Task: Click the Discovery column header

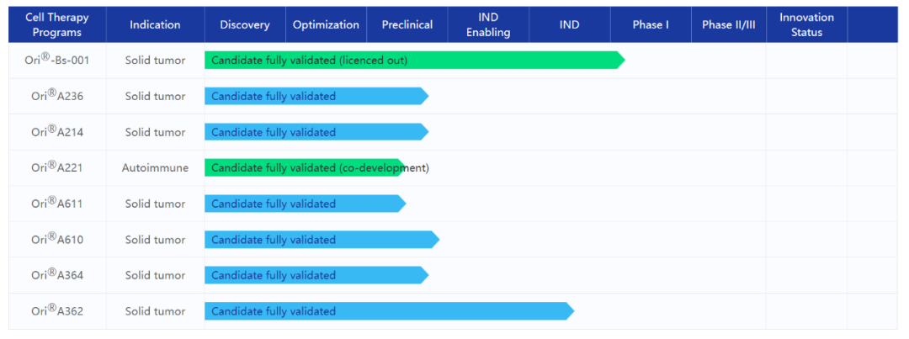Action: coord(245,24)
